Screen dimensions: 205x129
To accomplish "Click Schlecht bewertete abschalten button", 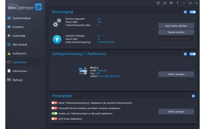I will point(176,39).
